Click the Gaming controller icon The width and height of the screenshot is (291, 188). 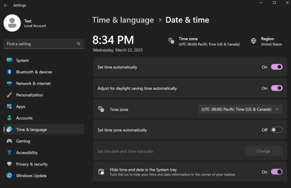point(9,141)
